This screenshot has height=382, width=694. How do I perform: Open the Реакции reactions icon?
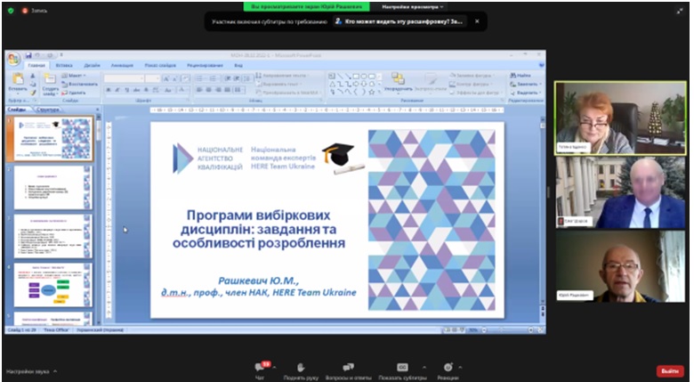pos(448,368)
